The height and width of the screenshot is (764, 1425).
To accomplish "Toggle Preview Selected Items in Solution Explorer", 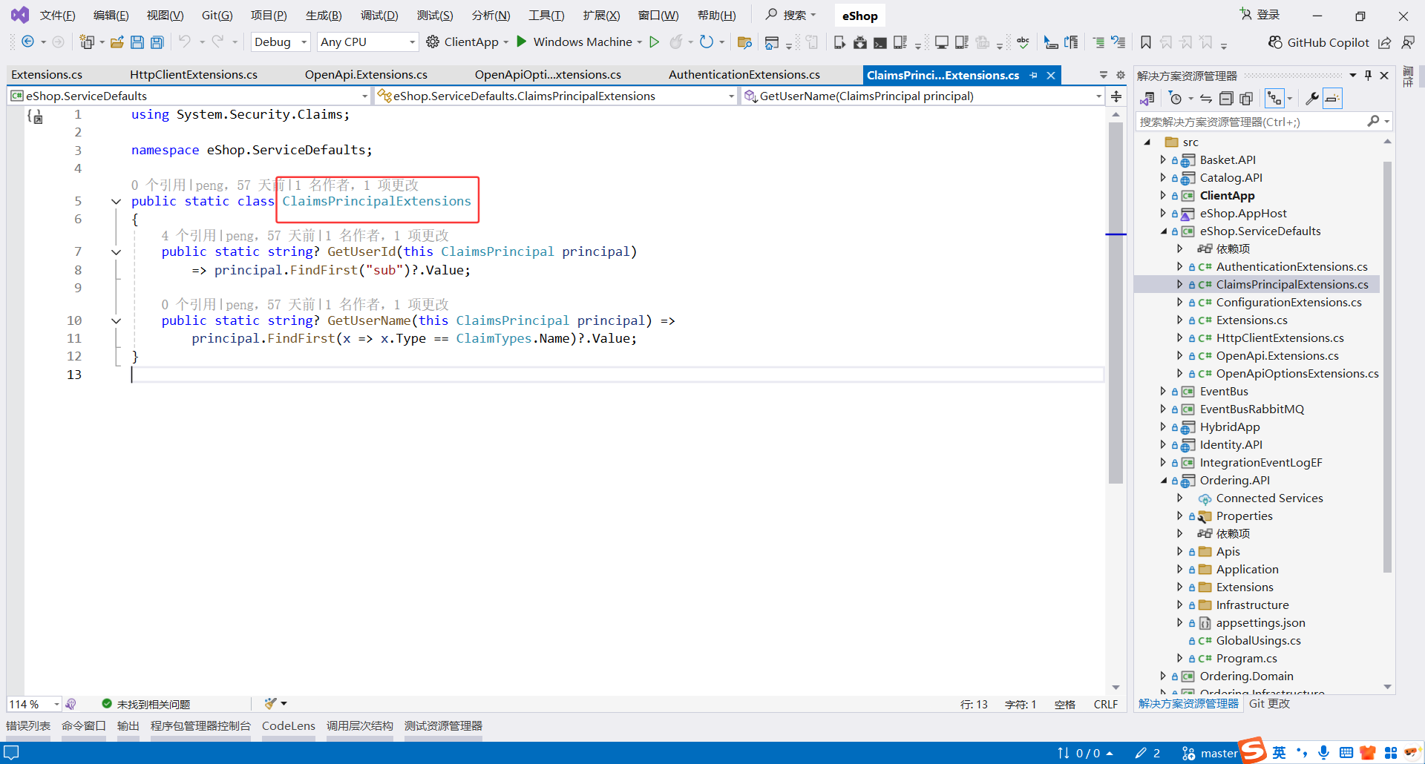I will tap(1333, 99).
